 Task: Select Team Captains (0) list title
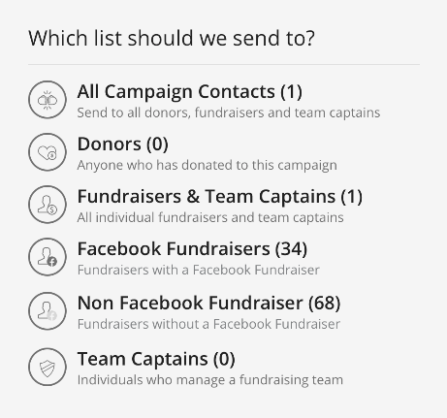[156, 359]
